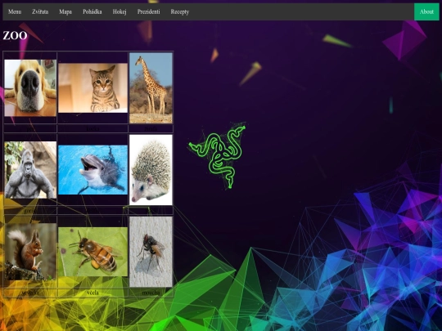Open the tabby cat picture
This screenshot has height=331, width=442.
coord(92,87)
